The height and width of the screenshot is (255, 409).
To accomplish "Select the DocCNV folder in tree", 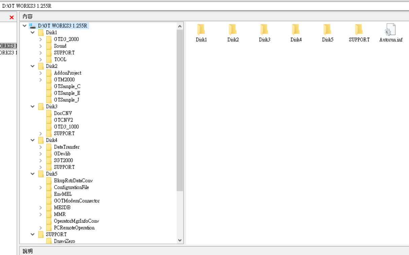I will pos(63,113).
